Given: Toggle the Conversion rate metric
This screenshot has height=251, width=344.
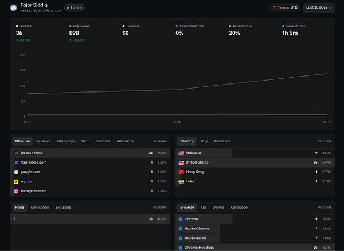Looking at the screenshot, I should pyautogui.click(x=190, y=26).
